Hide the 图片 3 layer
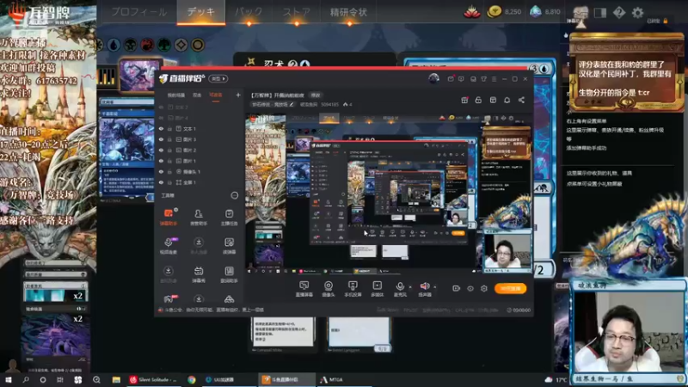 [x=161, y=139]
